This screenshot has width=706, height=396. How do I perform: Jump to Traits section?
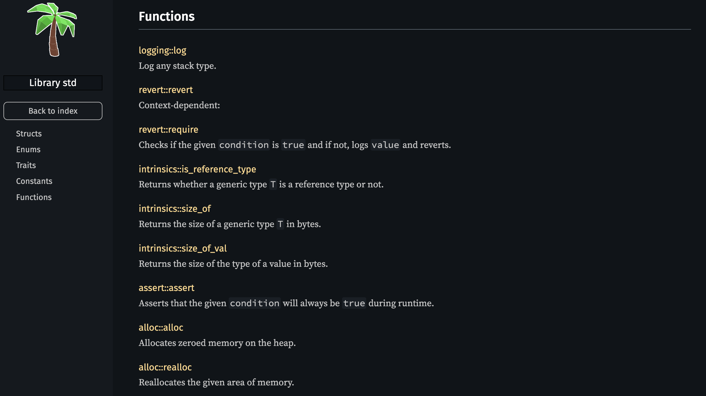pyautogui.click(x=26, y=165)
